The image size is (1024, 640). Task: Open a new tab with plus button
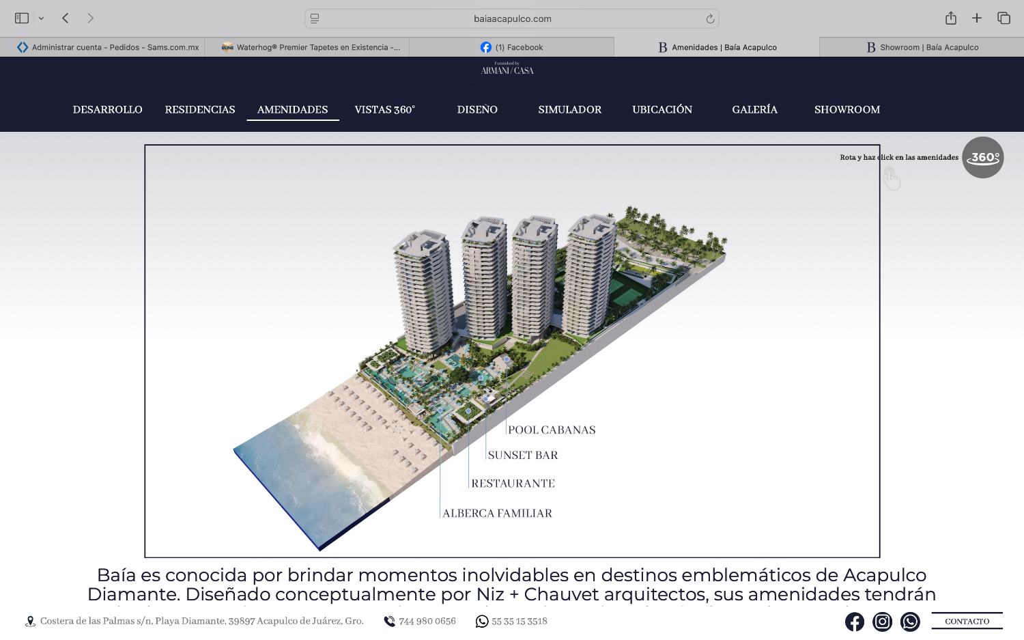tap(977, 18)
